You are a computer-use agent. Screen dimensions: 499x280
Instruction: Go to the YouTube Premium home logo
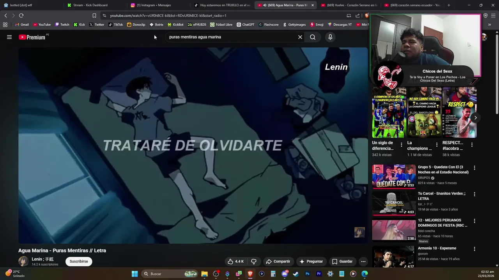coord(32,37)
